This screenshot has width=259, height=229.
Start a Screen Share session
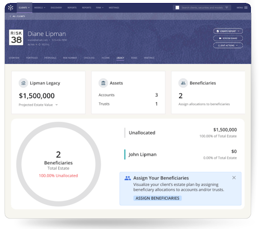coord(228,38)
